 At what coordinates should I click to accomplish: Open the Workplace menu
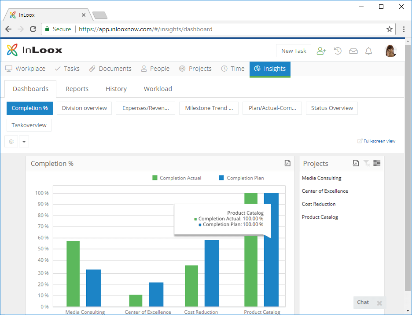pos(25,69)
